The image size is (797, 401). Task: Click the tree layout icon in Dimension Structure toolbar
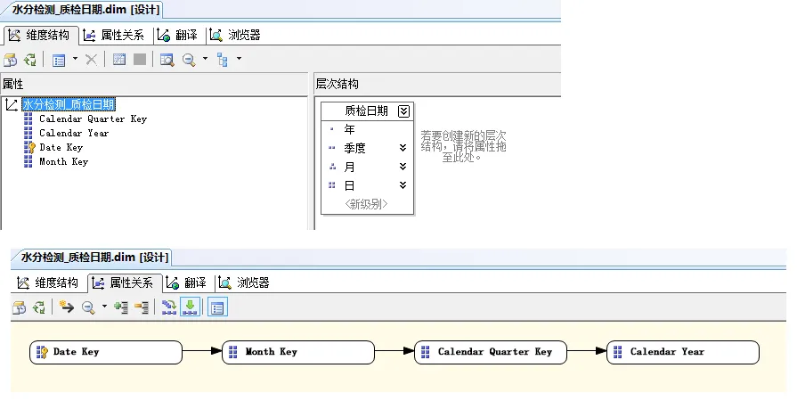pos(223,60)
